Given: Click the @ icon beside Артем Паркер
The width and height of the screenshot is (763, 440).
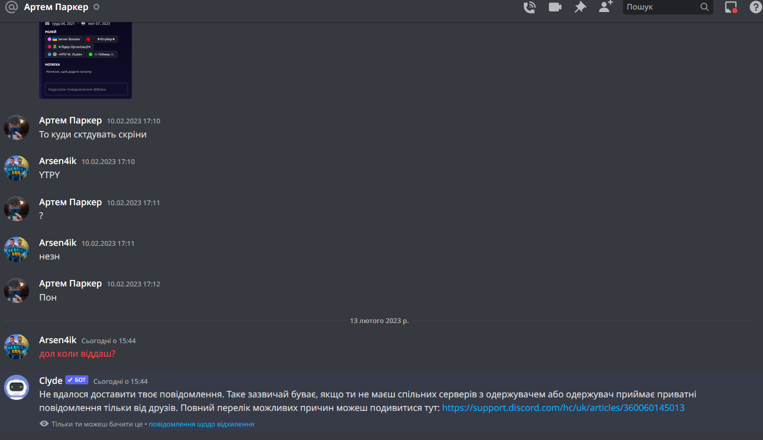Looking at the screenshot, I should (x=11, y=7).
